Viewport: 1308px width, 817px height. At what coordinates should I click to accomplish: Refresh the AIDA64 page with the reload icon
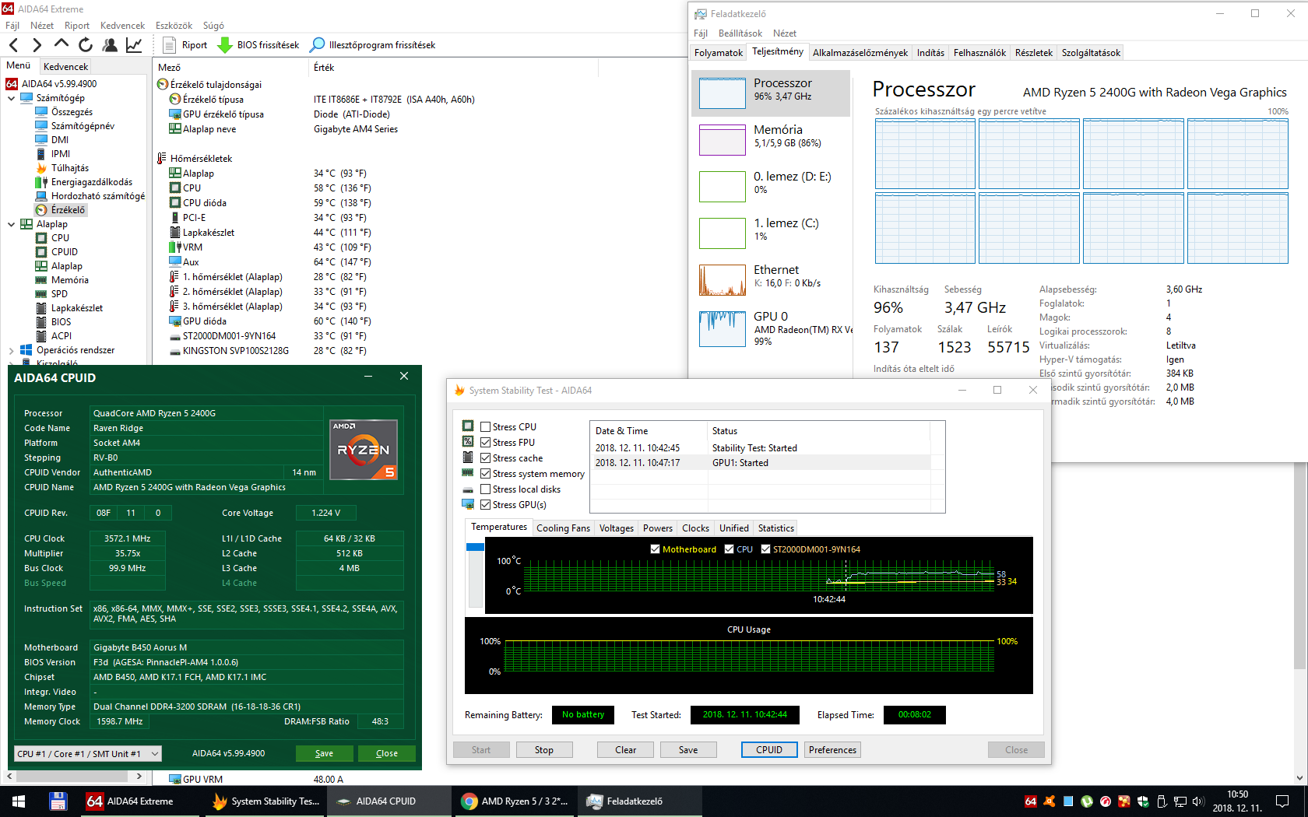[86, 45]
